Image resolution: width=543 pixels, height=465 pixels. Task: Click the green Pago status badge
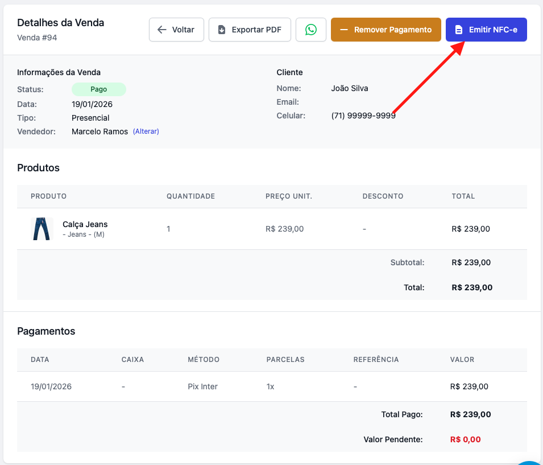[x=98, y=89]
